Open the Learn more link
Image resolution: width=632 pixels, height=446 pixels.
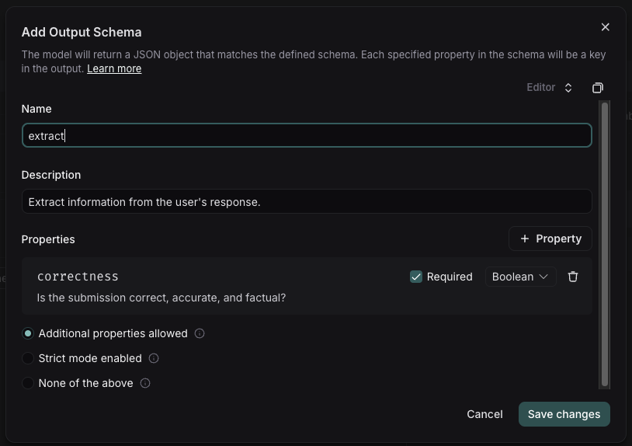[114, 68]
